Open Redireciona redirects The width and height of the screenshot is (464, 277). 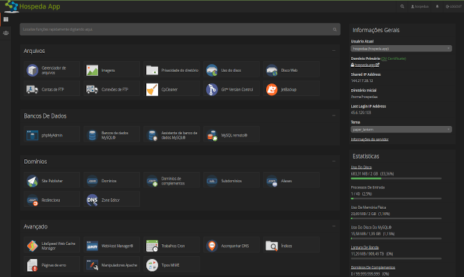pos(52,200)
